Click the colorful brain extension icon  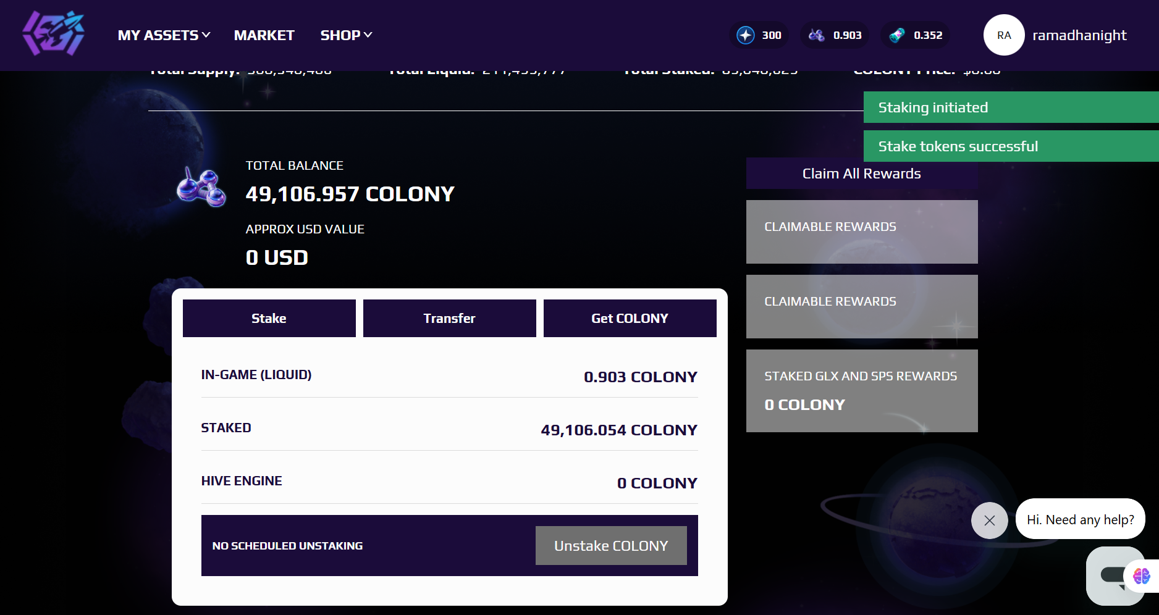click(1141, 576)
